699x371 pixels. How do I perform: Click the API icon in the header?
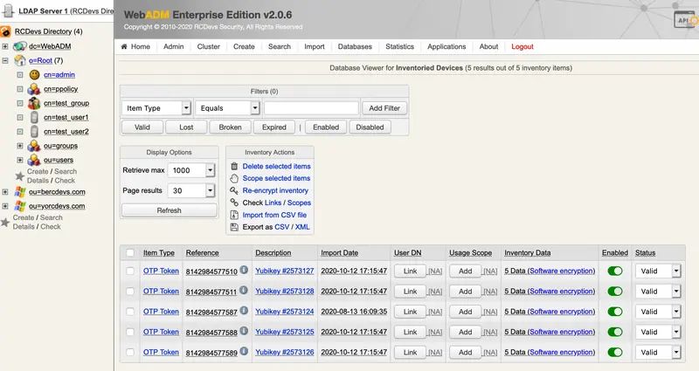686,19
